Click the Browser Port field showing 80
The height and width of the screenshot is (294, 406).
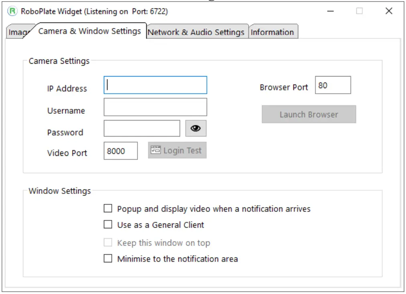click(x=333, y=85)
